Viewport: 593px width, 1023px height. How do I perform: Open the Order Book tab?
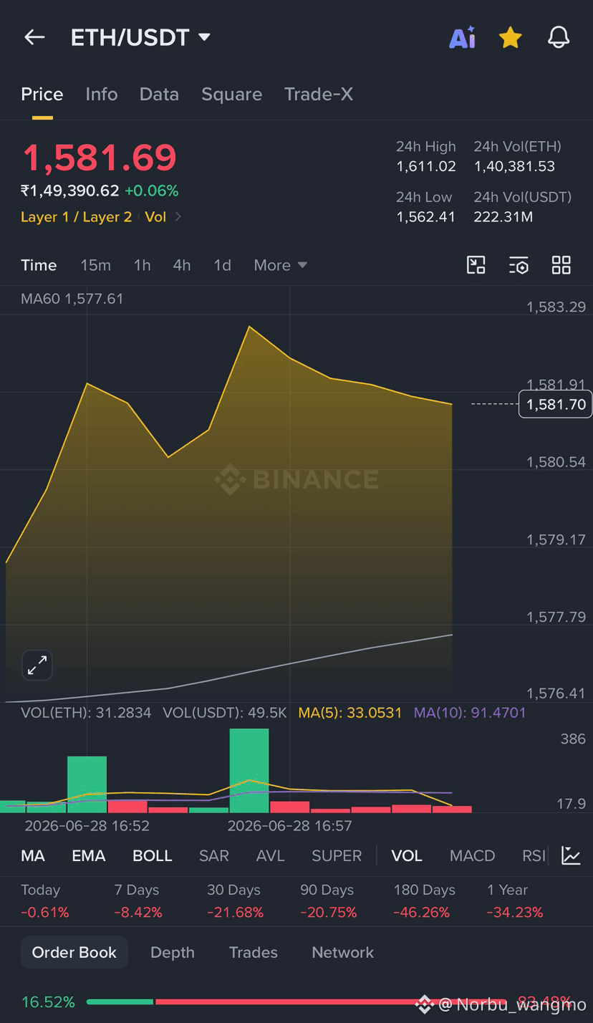click(x=74, y=952)
